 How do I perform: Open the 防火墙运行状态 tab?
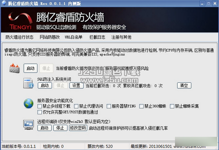[x=19, y=37]
